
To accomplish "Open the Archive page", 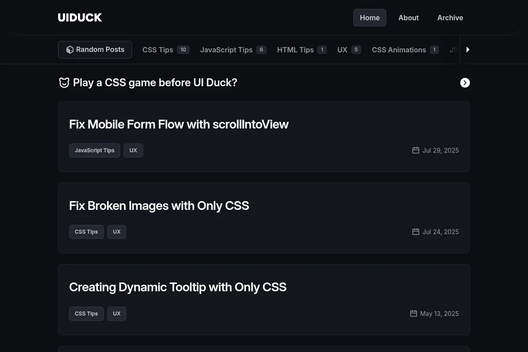I will (x=450, y=18).
